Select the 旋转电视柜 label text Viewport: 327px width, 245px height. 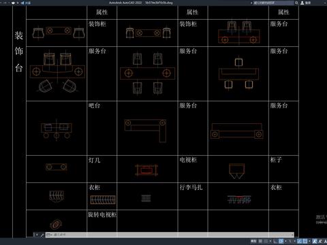(102, 214)
